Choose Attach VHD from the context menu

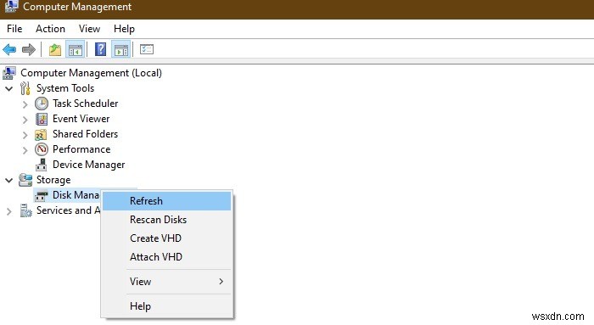pos(166,257)
